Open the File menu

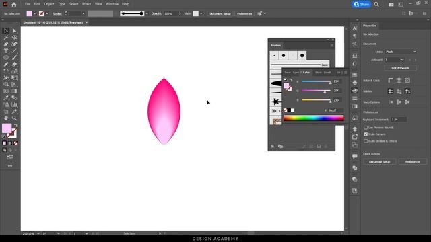[28, 4]
